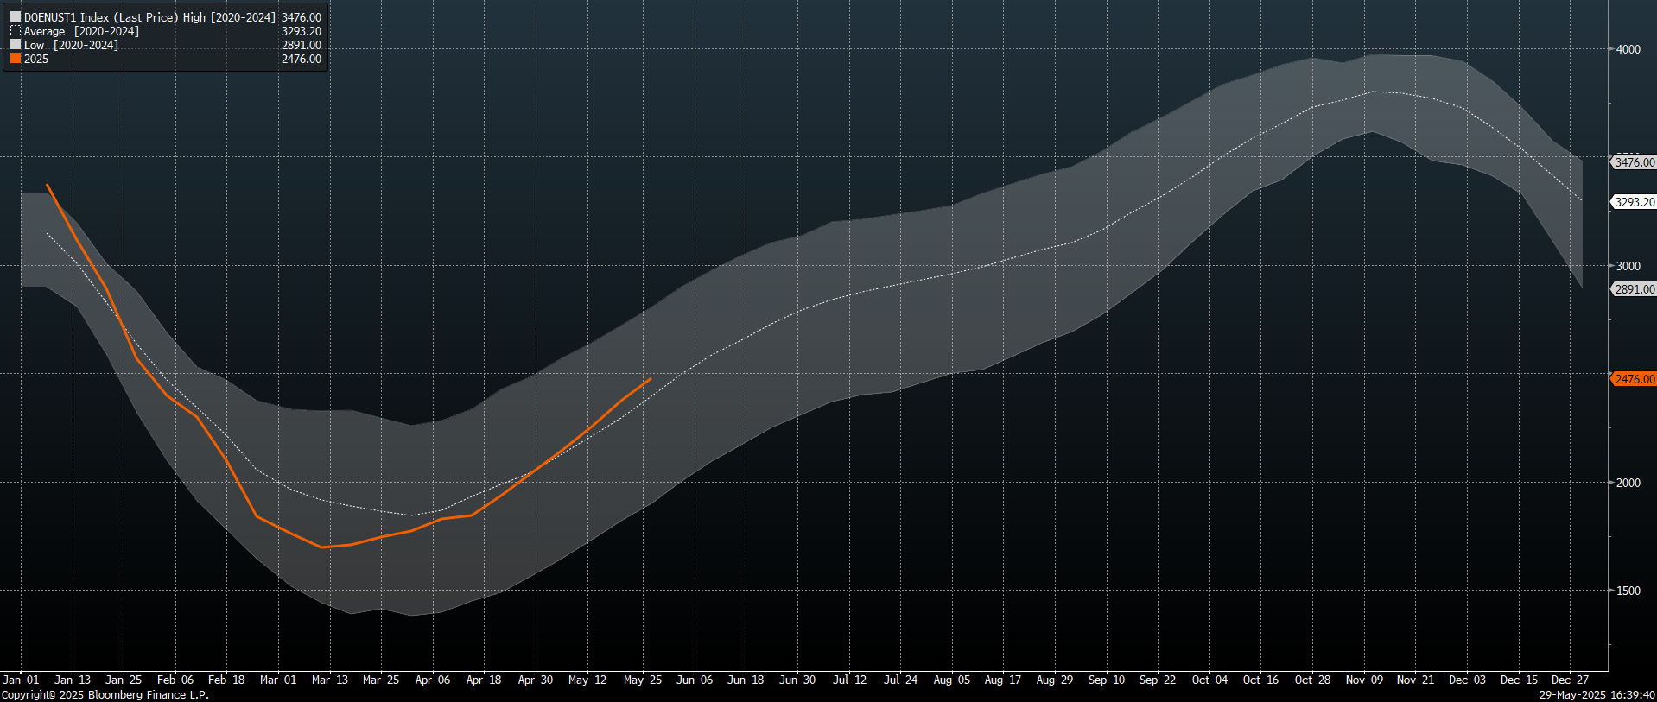This screenshot has height=702, width=1657.
Task: Click the Aug-17 date label
Action: coord(1003,680)
